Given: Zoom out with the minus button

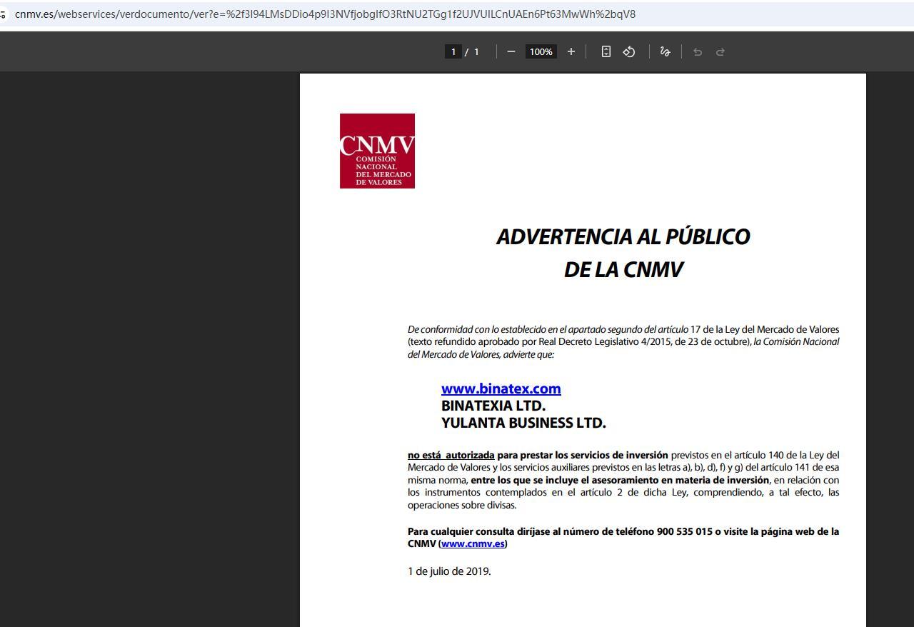Looking at the screenshot, I should click(x=511, y=51).
